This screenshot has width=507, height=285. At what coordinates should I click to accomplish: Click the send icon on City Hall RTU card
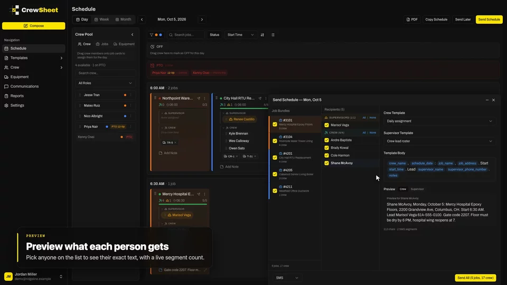click(260, 98)
